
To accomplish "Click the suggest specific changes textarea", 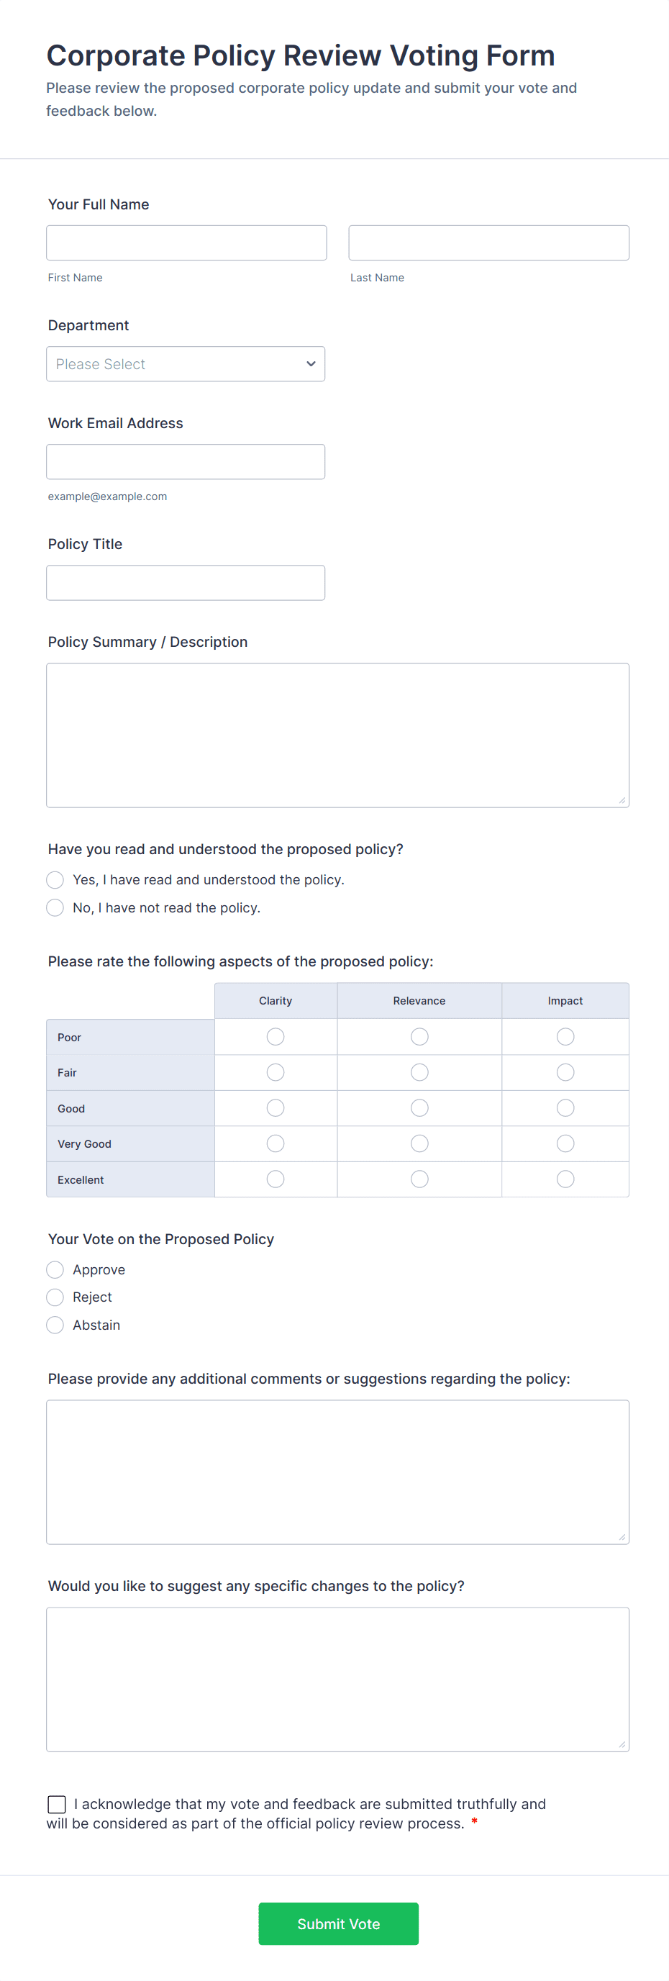I will point(337,1679).
